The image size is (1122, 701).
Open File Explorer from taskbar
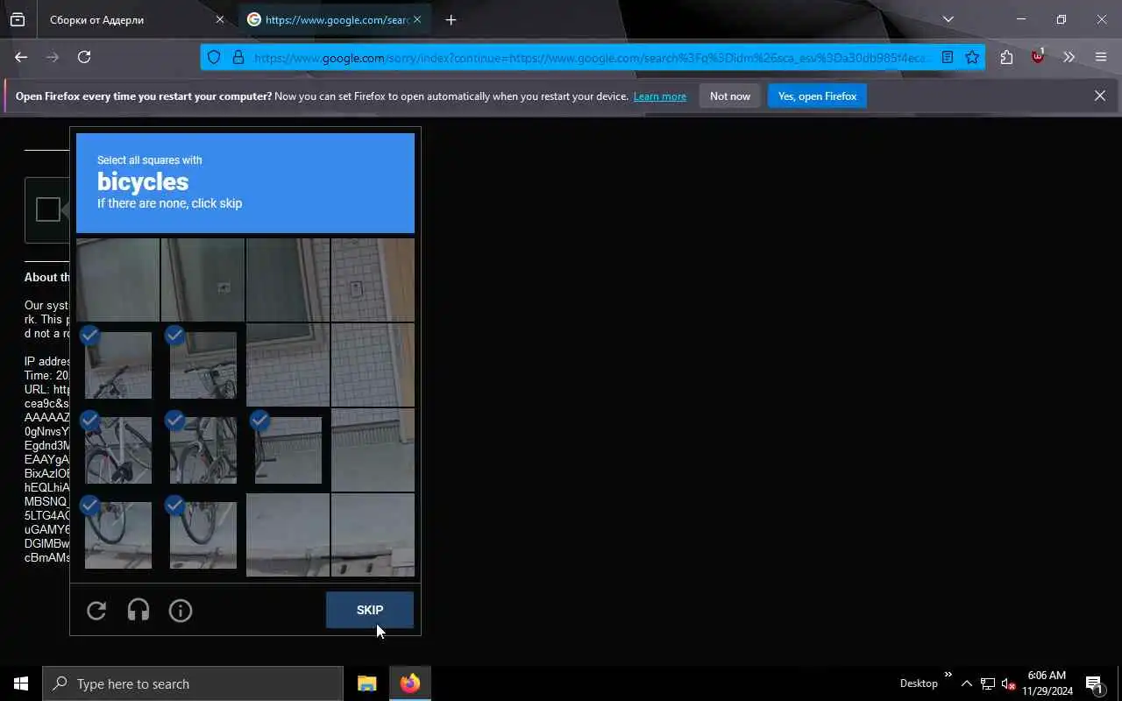pos(367,683)
